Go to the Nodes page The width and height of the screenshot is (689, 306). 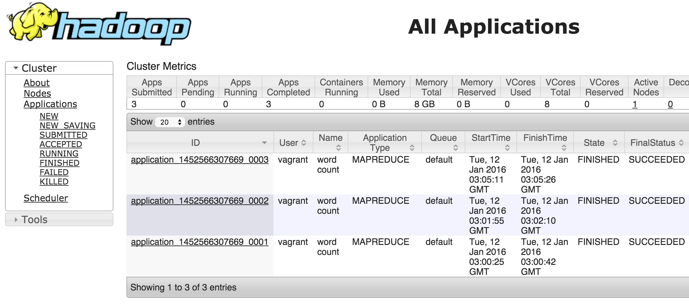[37, 93]
